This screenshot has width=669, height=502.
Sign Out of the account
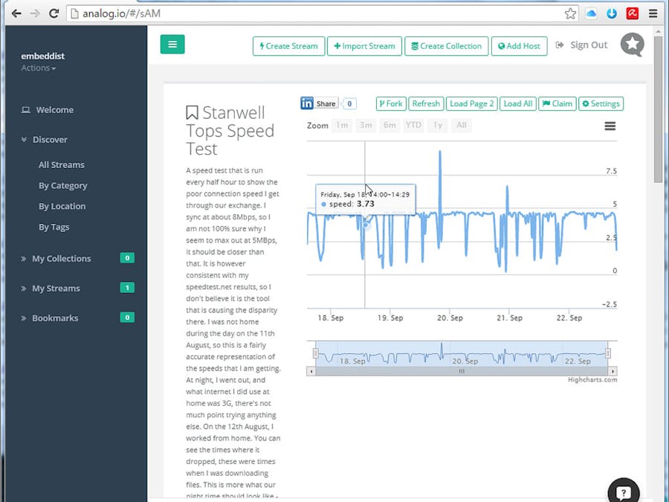pos(581,45)
